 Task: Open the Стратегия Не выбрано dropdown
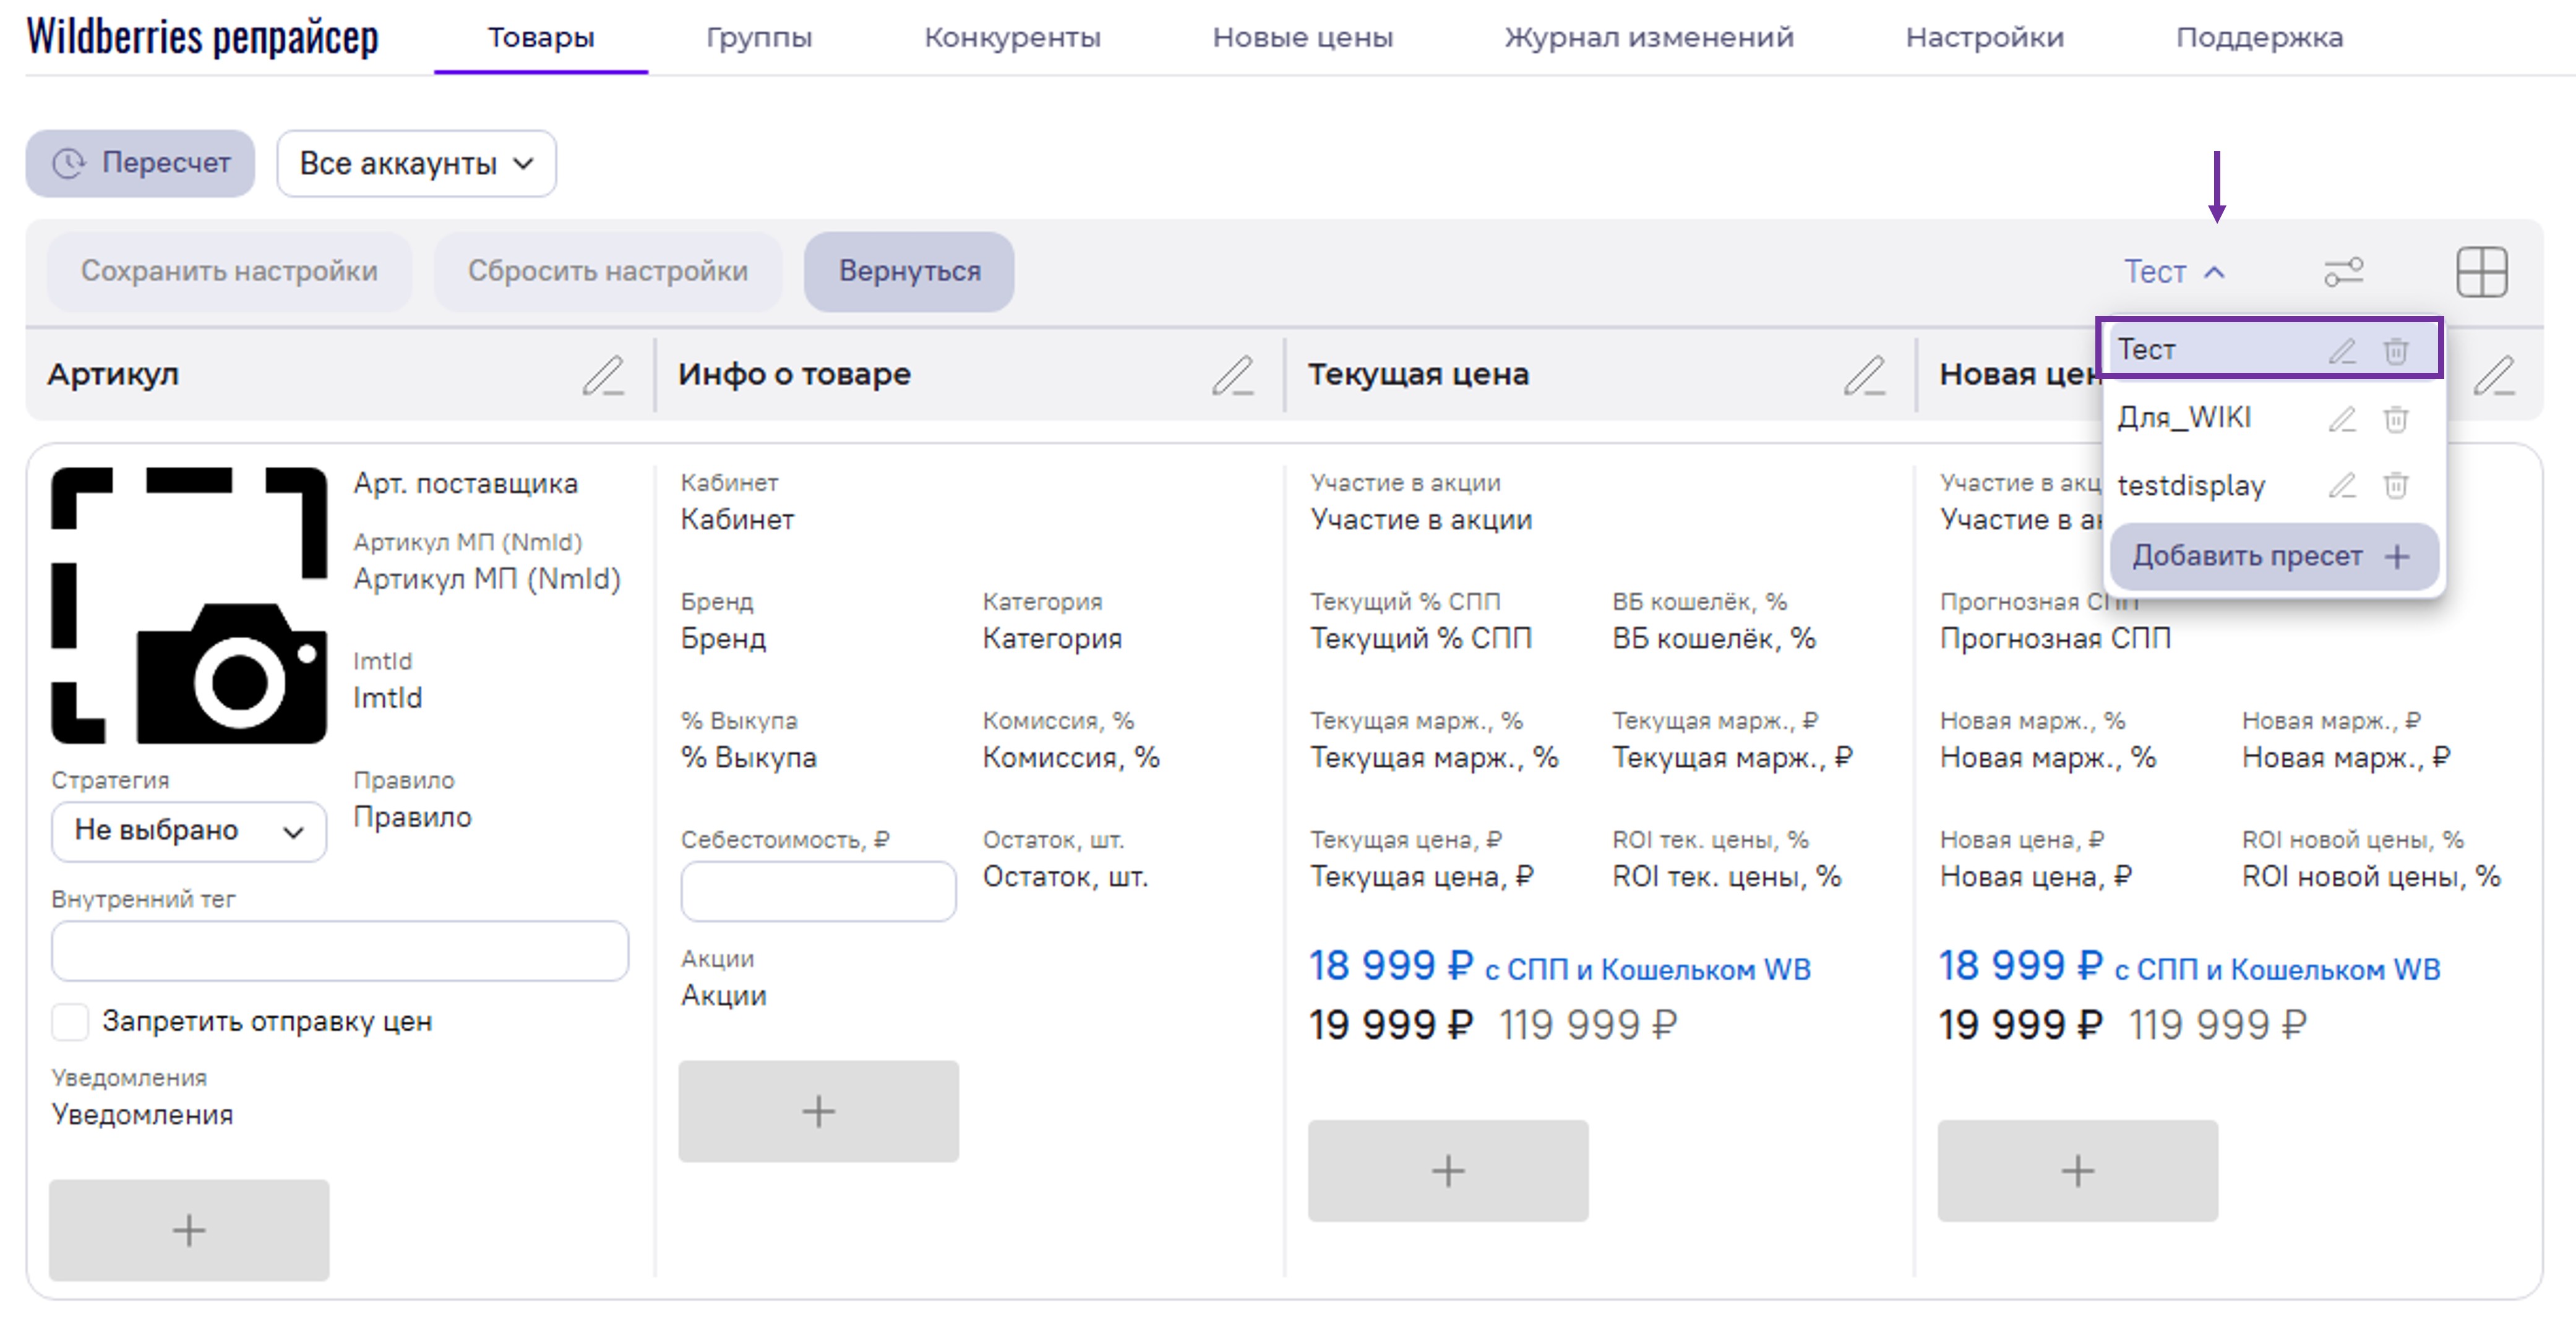tap(188, 831)
